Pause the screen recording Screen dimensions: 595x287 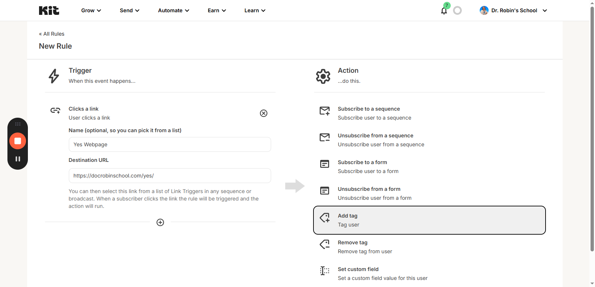[x=17, y=159]
